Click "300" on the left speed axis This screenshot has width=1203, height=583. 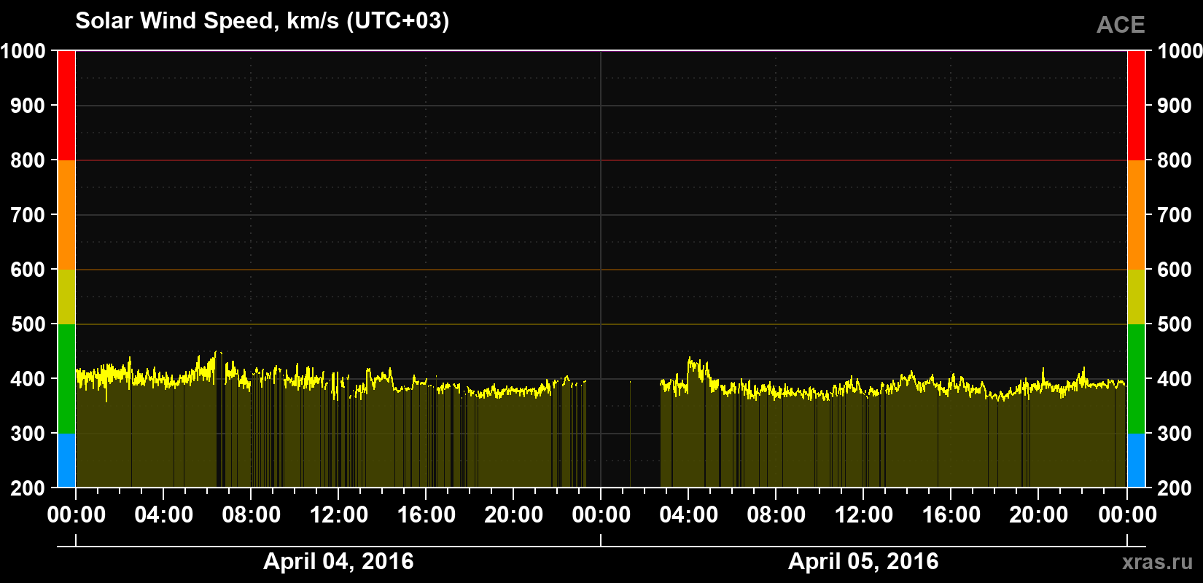pos(28,434)
